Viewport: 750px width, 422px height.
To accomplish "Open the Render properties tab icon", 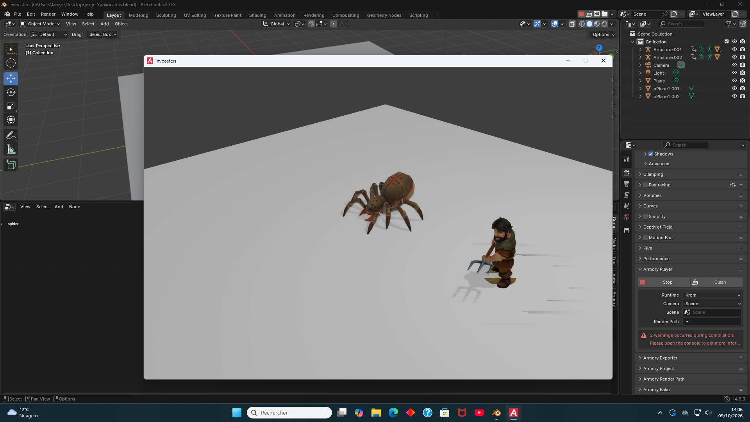I will pyautogui.click(x=627, y=173).
